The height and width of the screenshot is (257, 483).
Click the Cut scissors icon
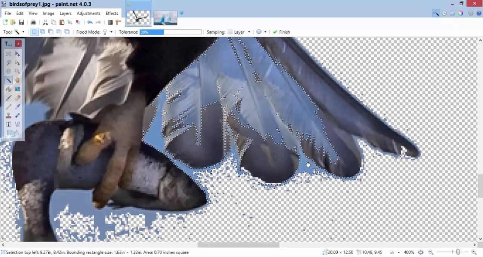tap(45, 23)
